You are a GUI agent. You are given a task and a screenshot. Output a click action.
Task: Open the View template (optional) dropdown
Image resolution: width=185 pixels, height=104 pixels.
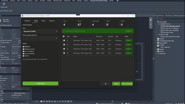point(40,38)
